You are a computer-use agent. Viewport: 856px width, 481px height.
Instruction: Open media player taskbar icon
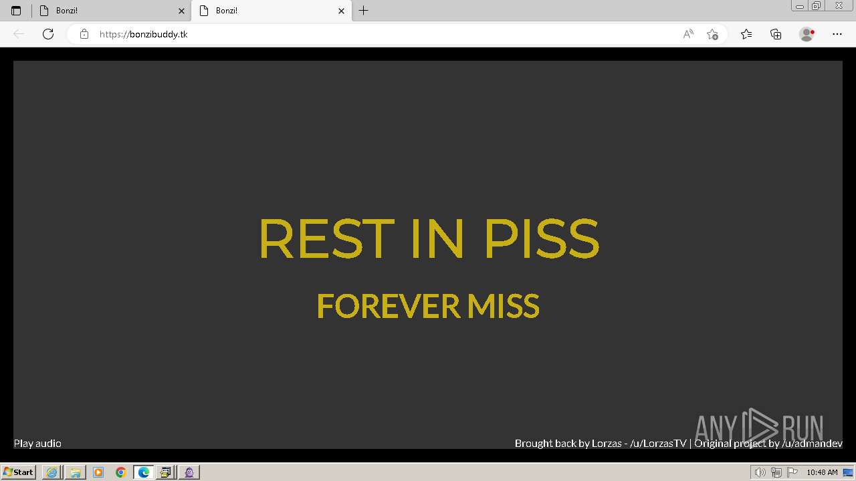click(98, 472)
